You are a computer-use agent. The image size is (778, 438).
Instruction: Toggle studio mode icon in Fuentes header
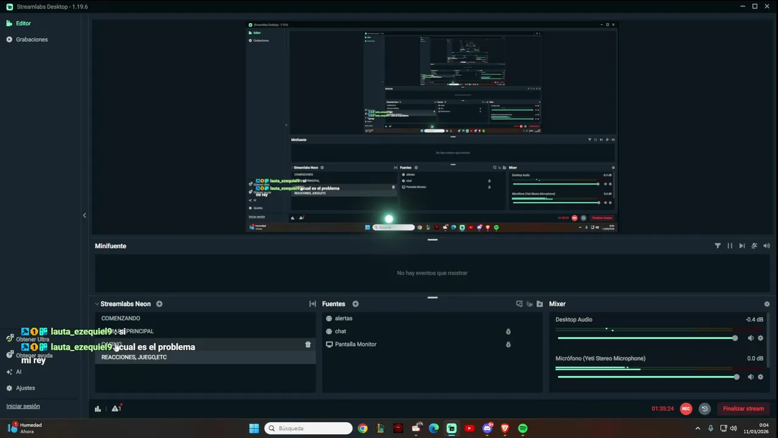529,304
